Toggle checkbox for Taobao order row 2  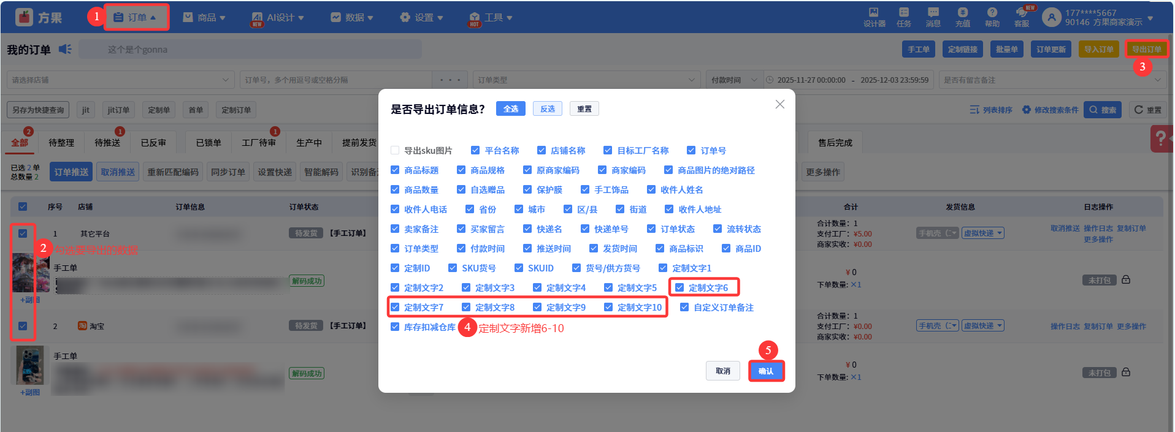coord(23,325)
